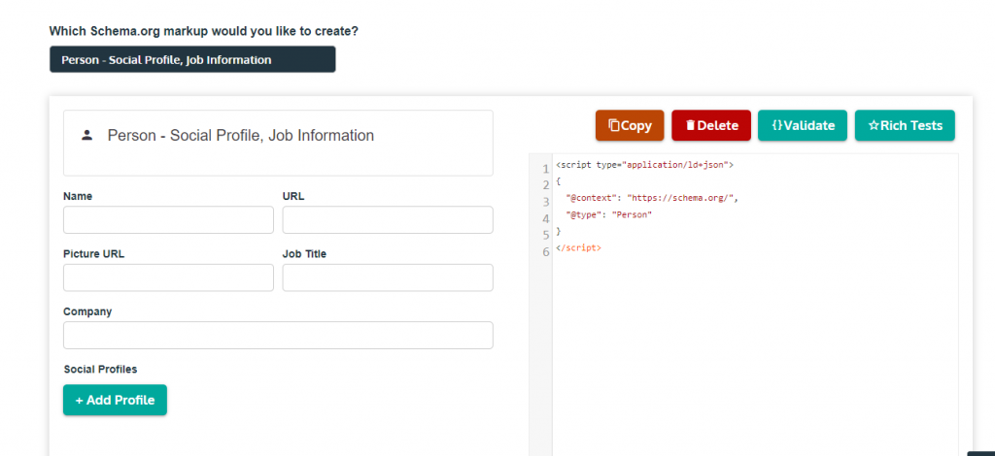Image resolution: width=995 pixels, height=456 pixels.
Task: Click the 'Which Schema.org markup' question text
Action: [204, 31]
